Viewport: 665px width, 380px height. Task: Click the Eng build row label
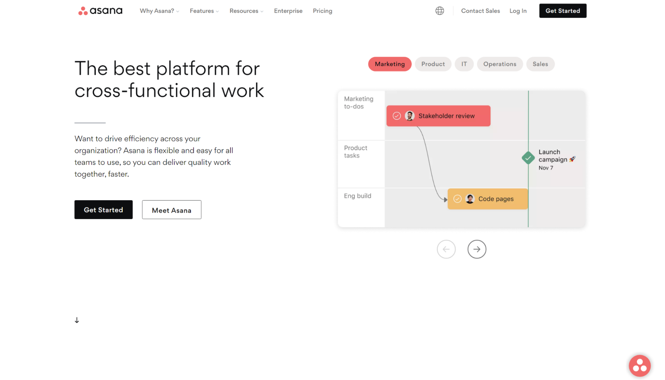point(357,196)
